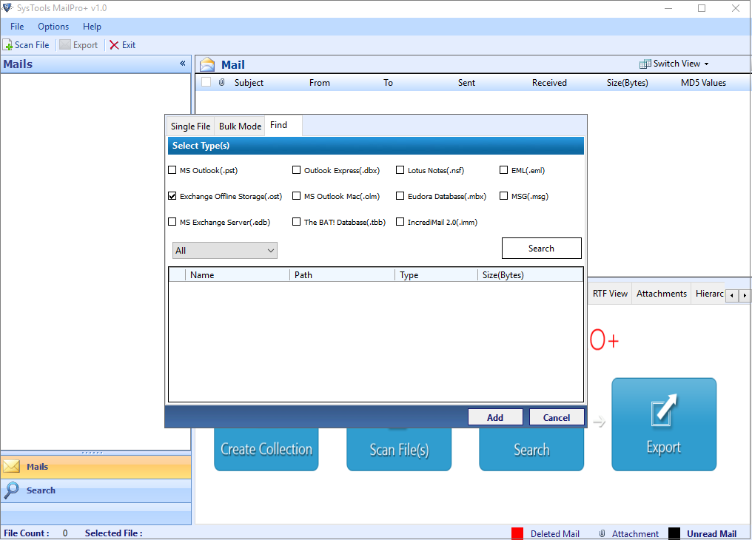Viewport: 752px width, 540px height.
Task: Switch to the Single File tab
Action: [x=190, y=126]
